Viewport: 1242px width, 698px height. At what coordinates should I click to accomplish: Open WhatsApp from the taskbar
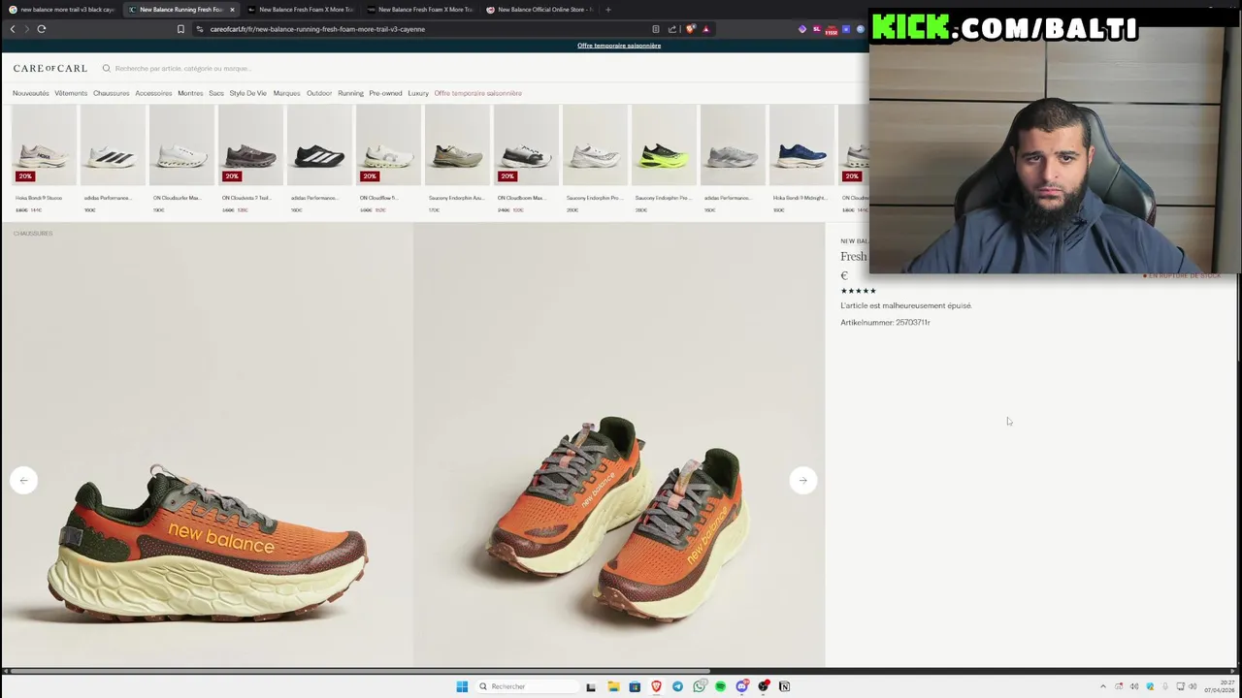[699, 686]
